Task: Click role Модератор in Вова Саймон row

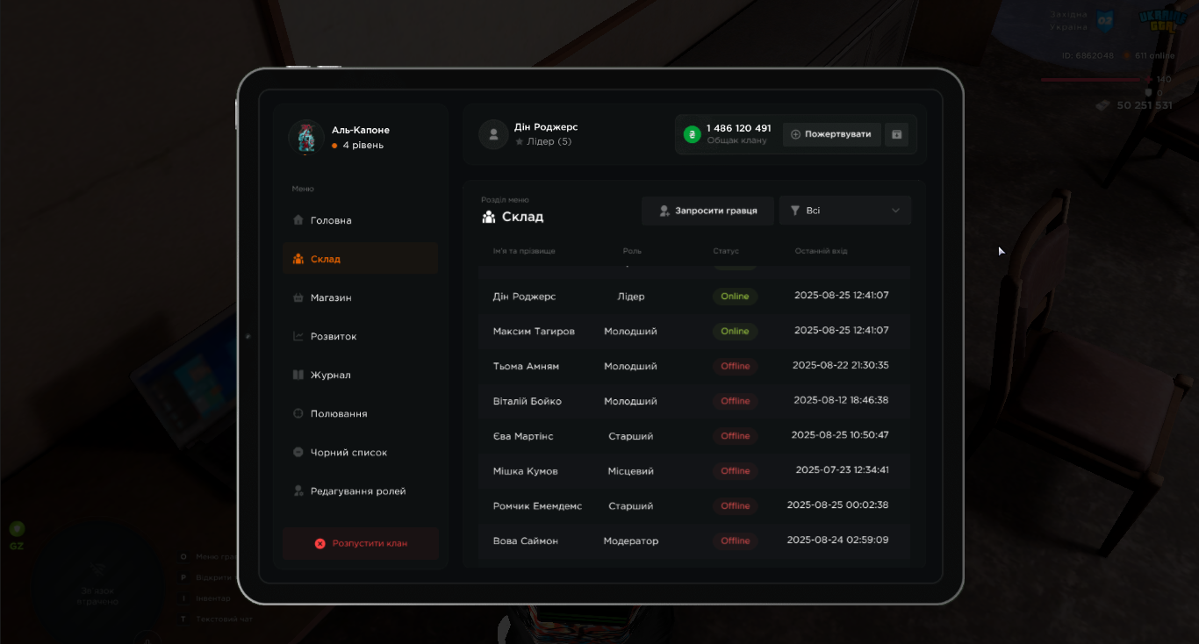Action: coord(631,540)
